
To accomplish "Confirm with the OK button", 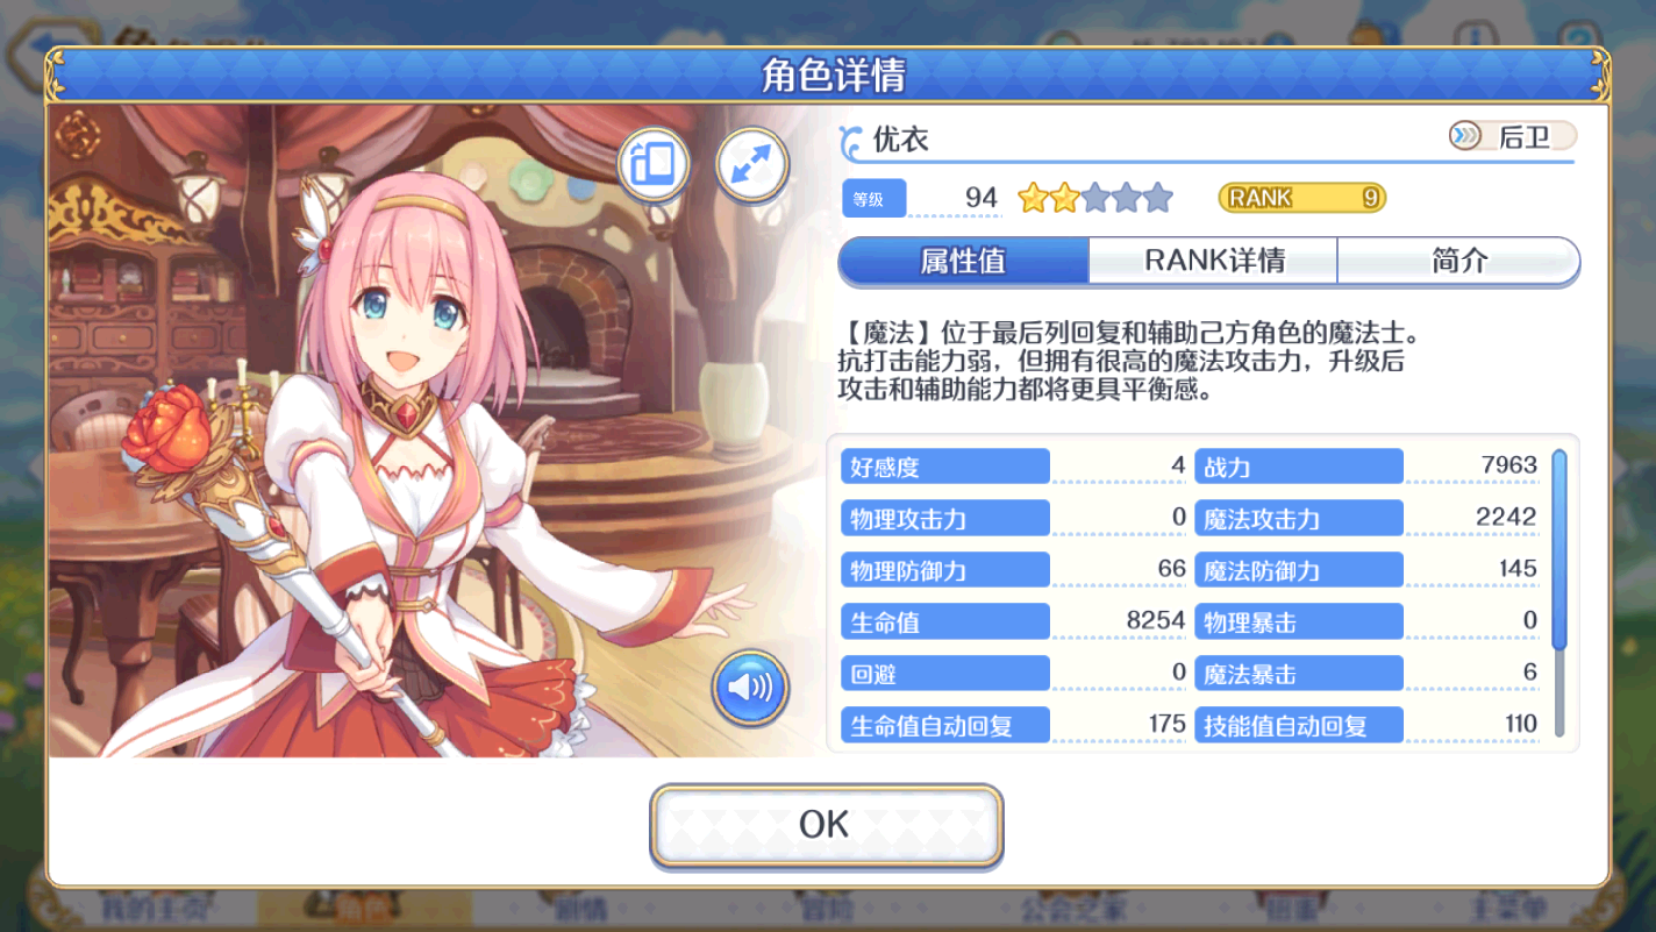I will pyautogui.click(x=826, y=826).
